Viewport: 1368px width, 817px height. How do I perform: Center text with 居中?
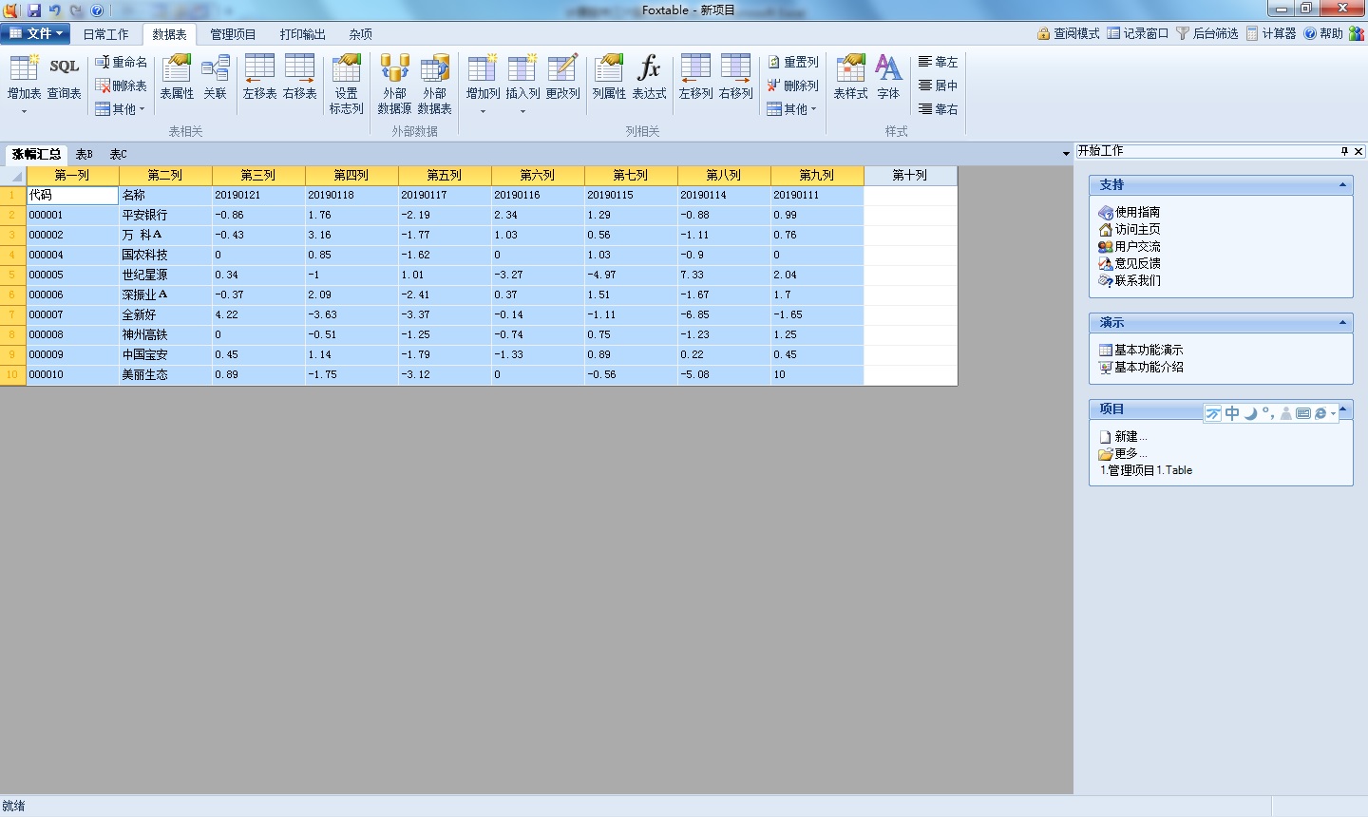tap(938, 85)
